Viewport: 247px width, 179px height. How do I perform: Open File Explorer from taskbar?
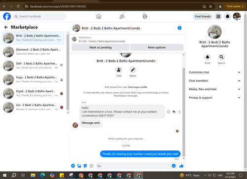pos(33,175)
